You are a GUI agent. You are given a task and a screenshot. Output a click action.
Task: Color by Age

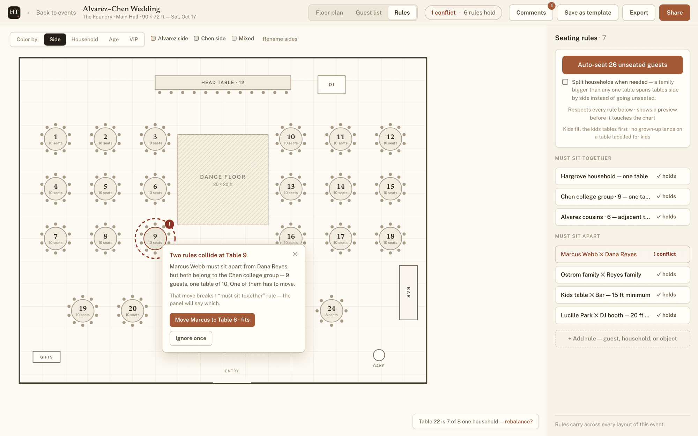pyautogui.click(x=114, y=39)
